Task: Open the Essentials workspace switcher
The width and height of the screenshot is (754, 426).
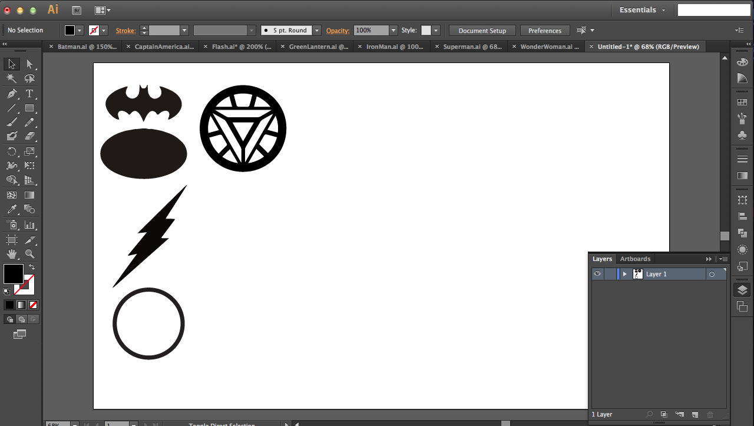Action: [x=643, y=10]
